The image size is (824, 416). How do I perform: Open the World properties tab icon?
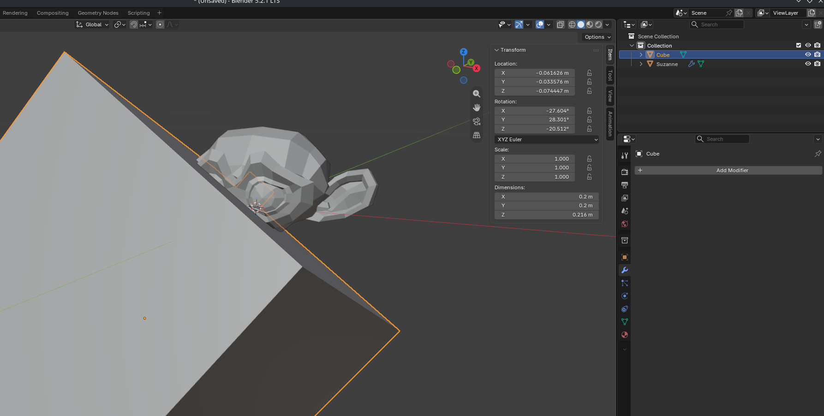click(x=625, y=224)
